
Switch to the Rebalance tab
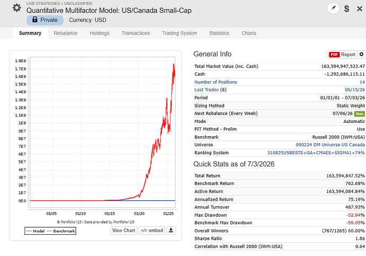pyautogui.click(x=66, y=33)
